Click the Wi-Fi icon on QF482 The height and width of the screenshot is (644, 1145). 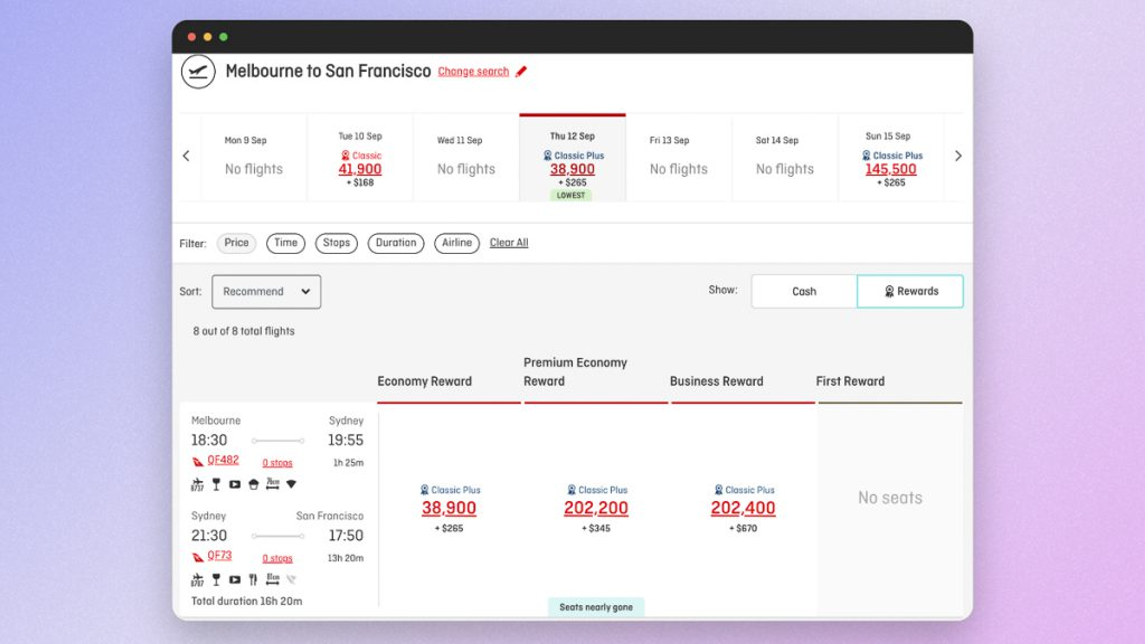(x=291, y=484)
